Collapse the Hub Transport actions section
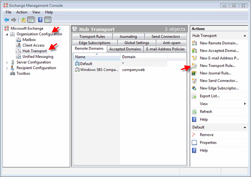This screenshot has width=251, height=177. (245, 36)
